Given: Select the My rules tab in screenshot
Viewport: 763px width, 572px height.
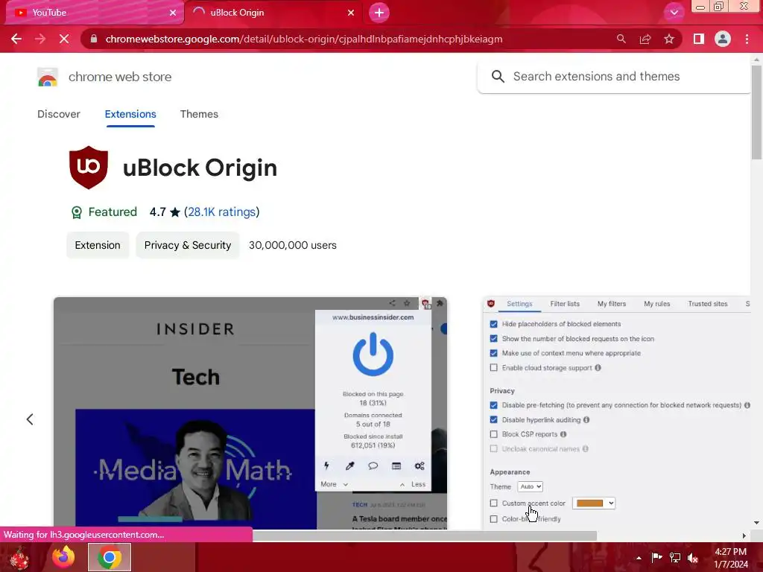Looking at the screenshot, I should 657,304.
